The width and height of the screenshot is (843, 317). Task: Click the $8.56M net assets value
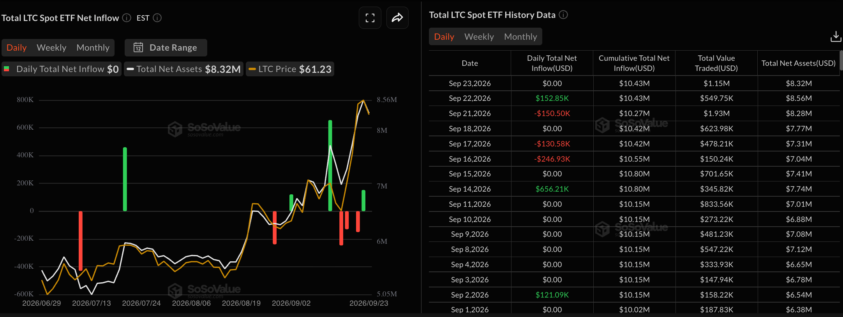tap(799, 98)
